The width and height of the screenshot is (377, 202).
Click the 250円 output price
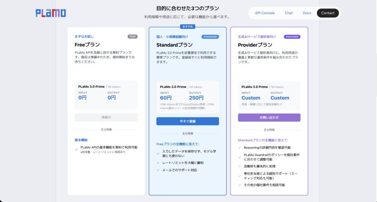[196, 98]
